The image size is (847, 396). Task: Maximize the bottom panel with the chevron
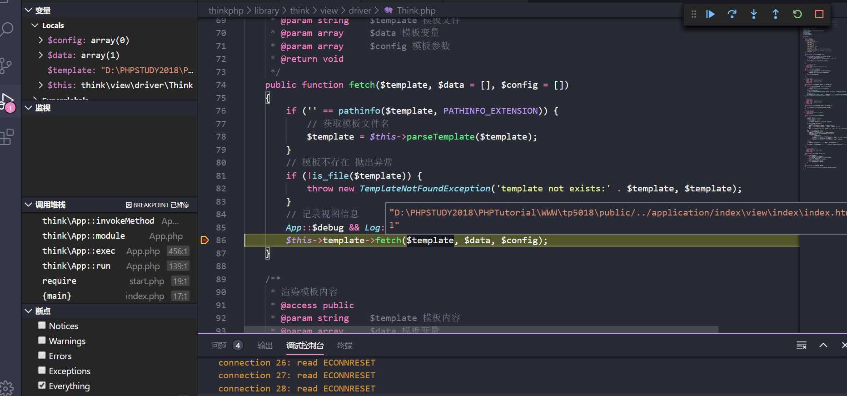pos(823,346)
